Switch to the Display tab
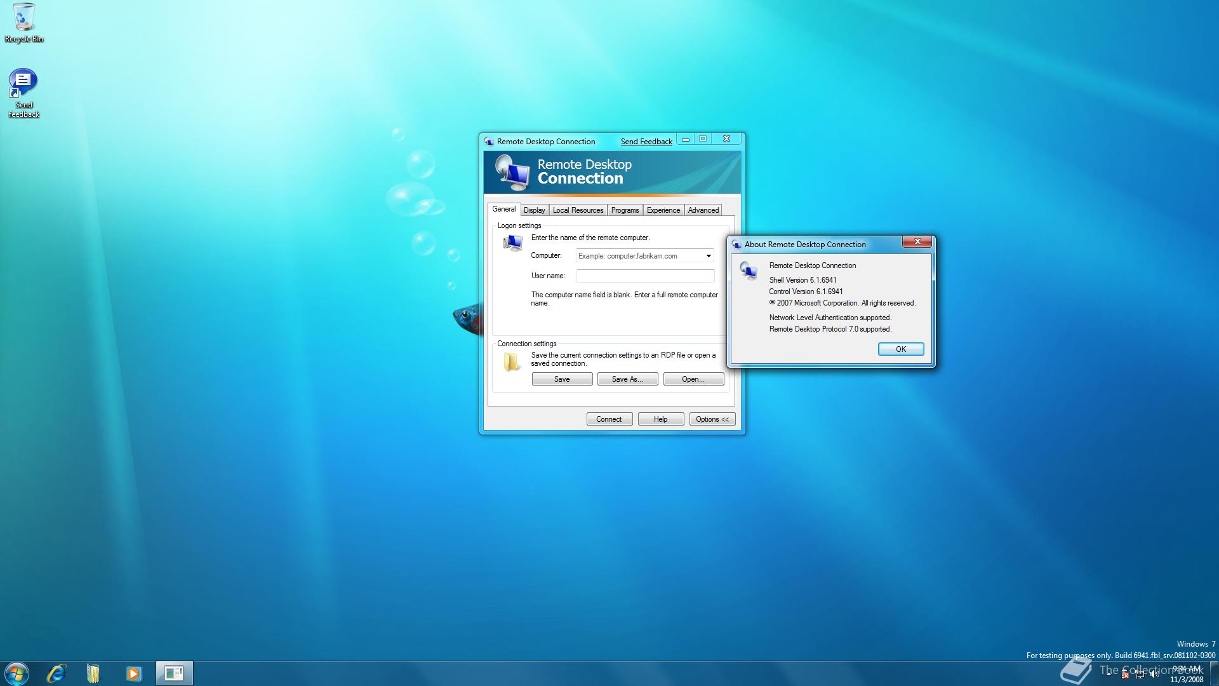The height and width of the screenshot is (686, 1219). coord(534,210)
